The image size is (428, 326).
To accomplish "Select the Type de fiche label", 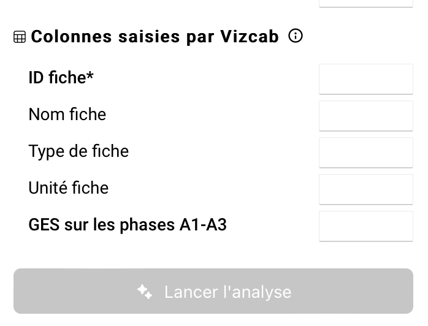I will click(78, 151).
